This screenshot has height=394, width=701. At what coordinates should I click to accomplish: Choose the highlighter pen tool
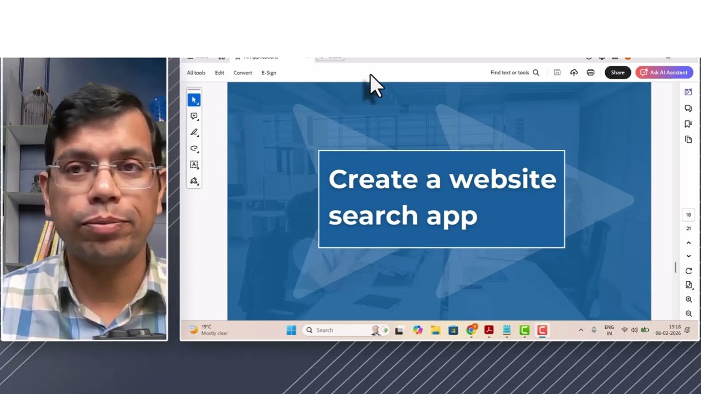[x=194, y=132]
